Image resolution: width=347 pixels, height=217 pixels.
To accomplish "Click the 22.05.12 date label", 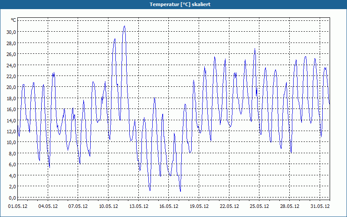I will point(229,206).
